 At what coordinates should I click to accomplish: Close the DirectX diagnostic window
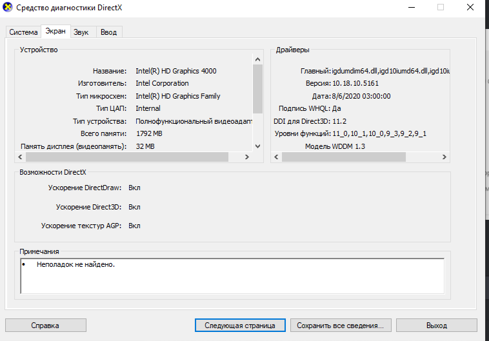470,7
